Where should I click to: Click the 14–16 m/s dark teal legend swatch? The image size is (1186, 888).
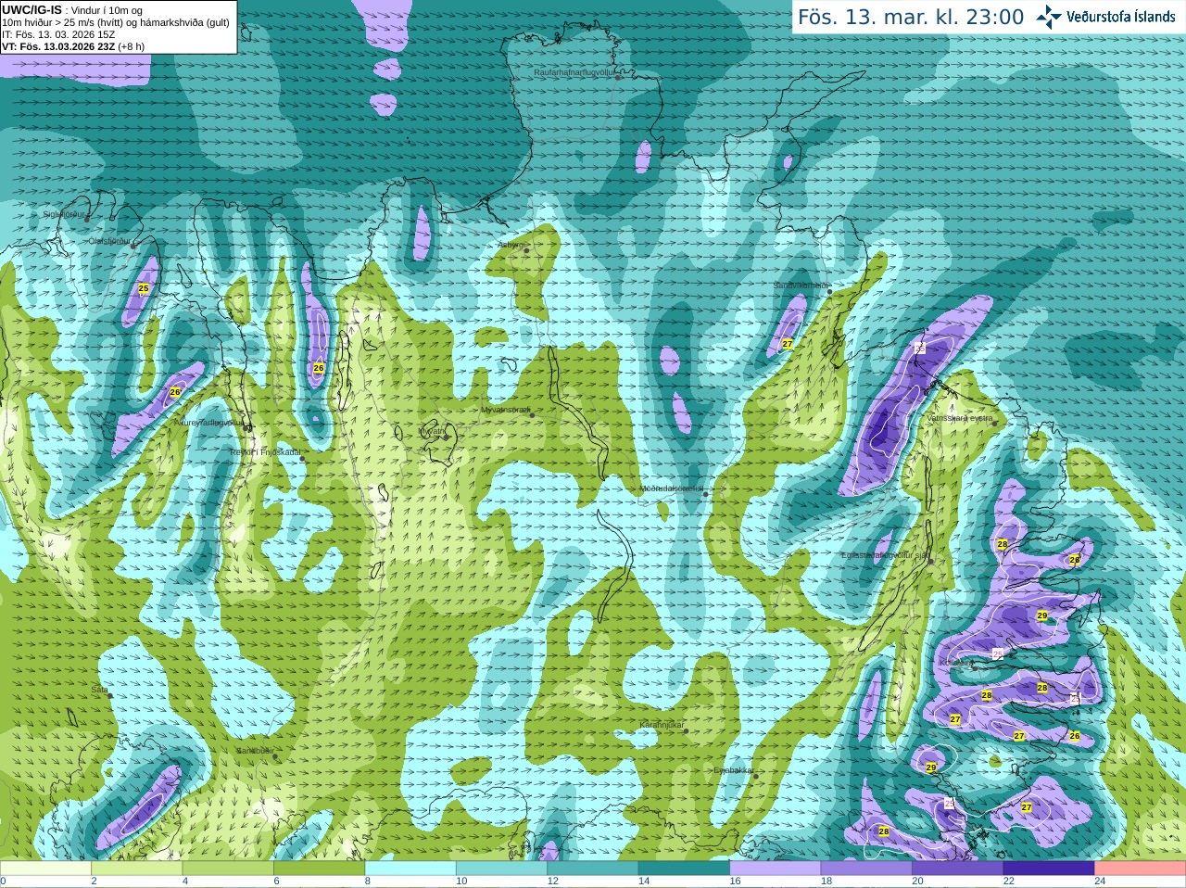pos(685,869)
